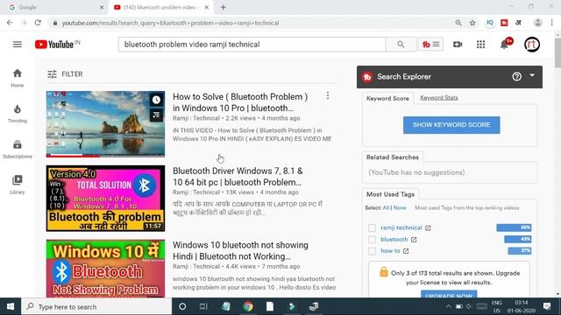Open a new browser tab
The height and width of the screenshot is (315, 561).
click(x=223, y=7)
